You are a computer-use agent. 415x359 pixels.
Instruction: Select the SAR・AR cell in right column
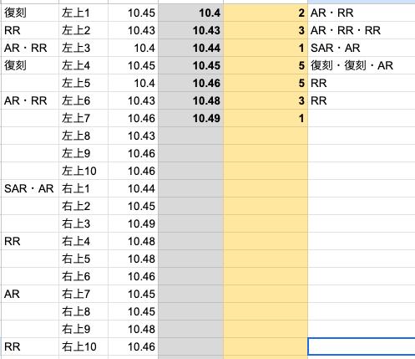pos(362,48)
